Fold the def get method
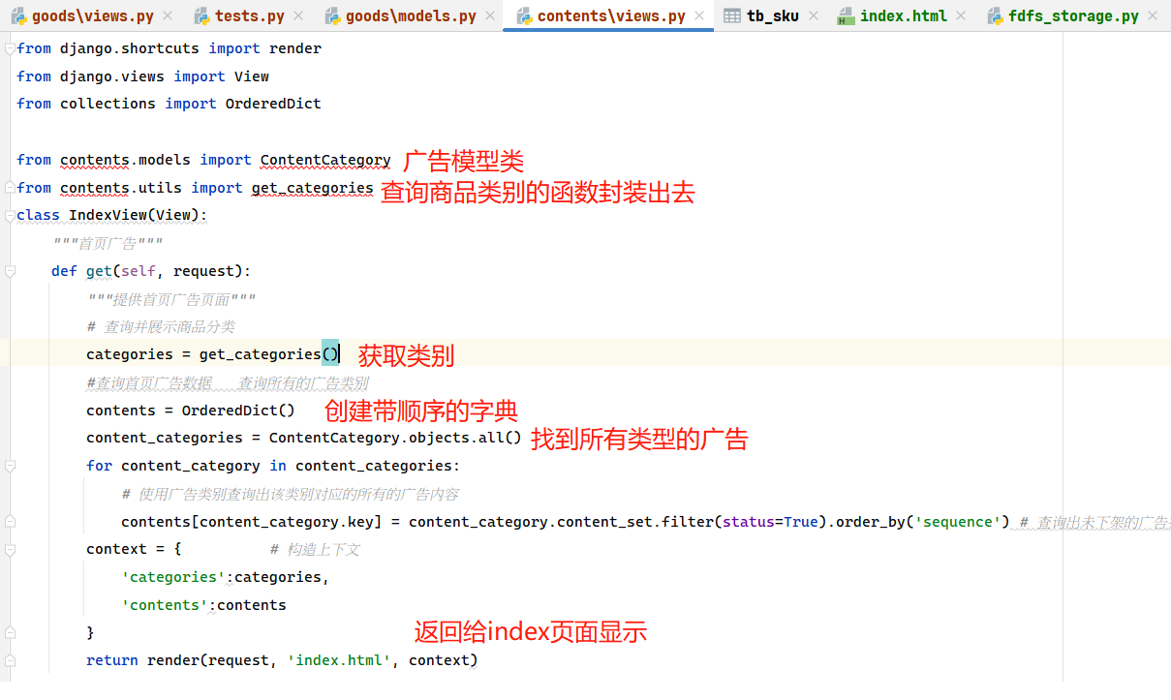This screenshot has height=700, width=1171. pyautogui.click(x=10, y=271)
